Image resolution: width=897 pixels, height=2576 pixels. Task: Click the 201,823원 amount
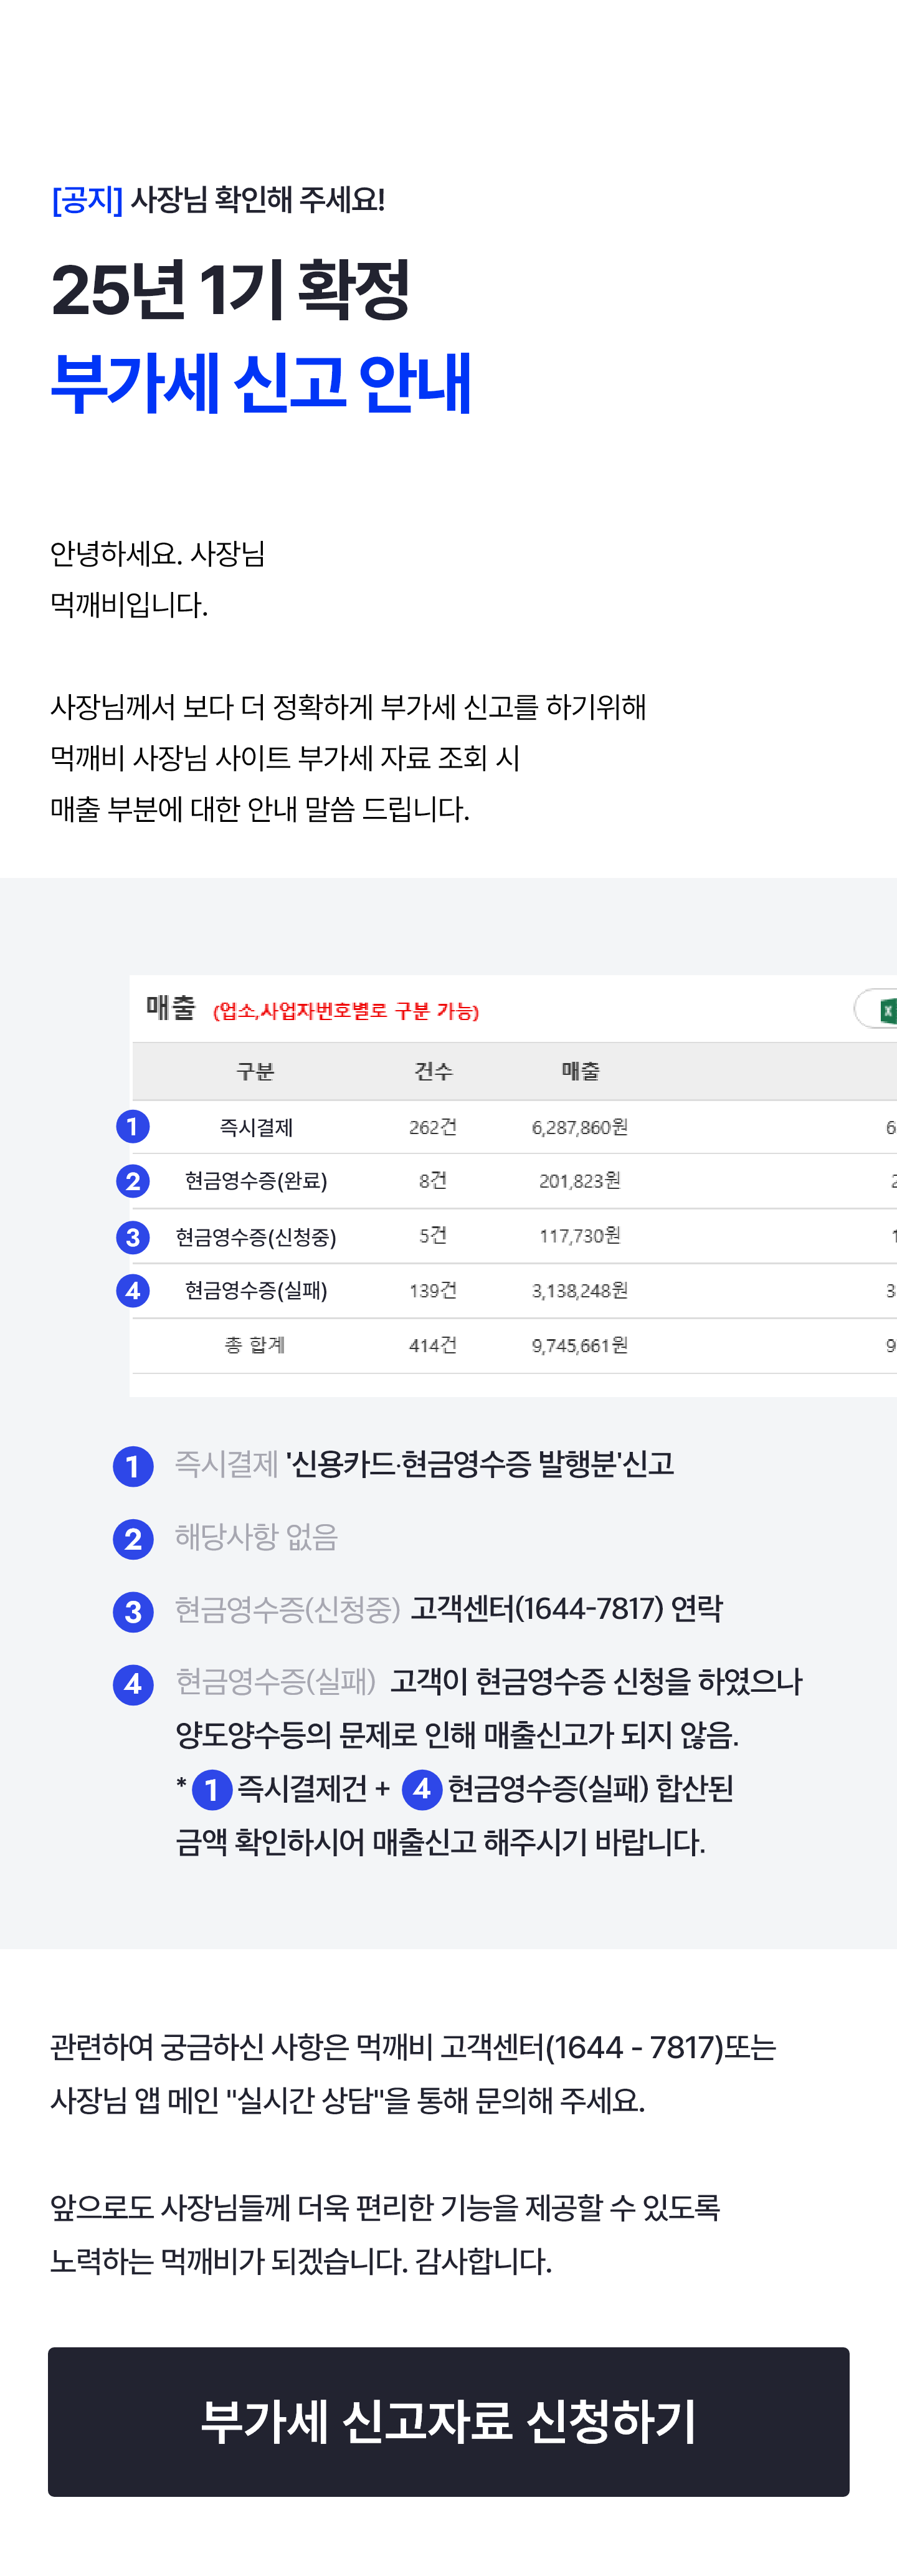(580, 1181)
